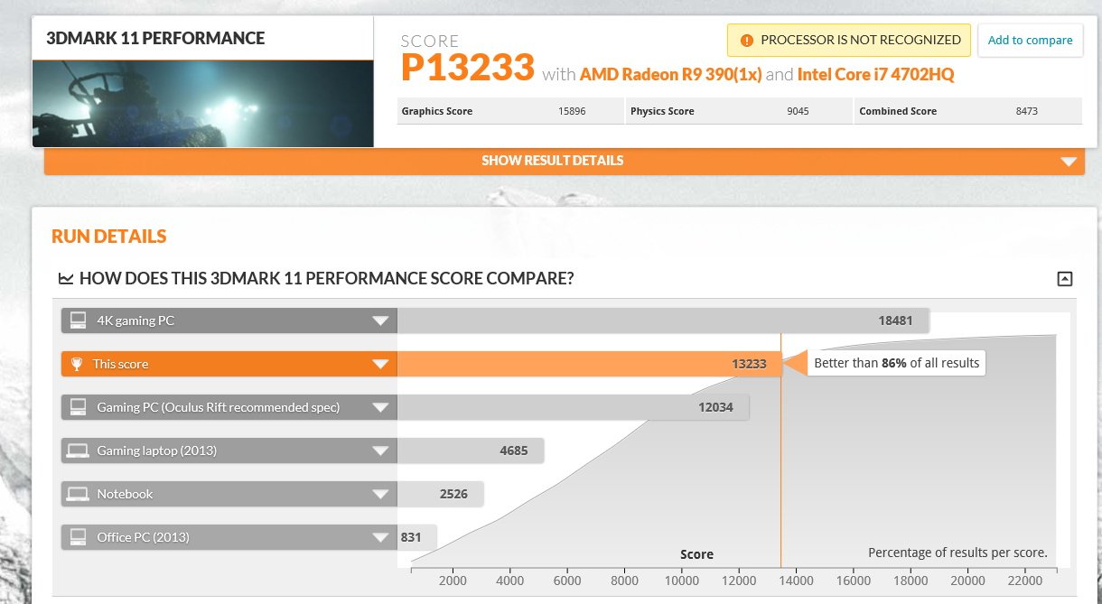Expand the This score dropdown arrow
This screenshot has height=604, width=1102.
tap(380, 365)
